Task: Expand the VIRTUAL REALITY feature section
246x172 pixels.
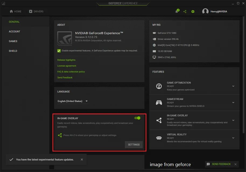Action: click(233, 138)
